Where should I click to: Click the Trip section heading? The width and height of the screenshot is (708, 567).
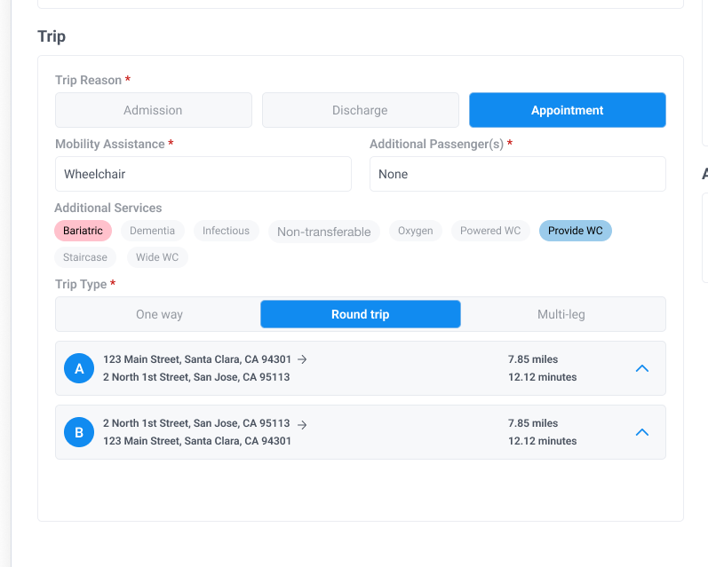coord(52,36)
